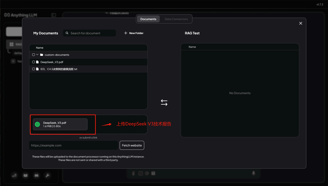
Task: Tick the ID3、C4.5 txt file checkbox
Action: click(33, 69)
